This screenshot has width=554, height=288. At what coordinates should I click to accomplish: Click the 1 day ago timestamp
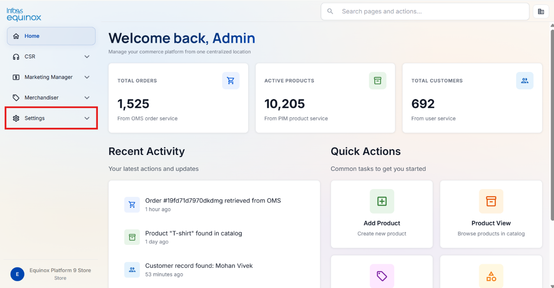(157, 242)
